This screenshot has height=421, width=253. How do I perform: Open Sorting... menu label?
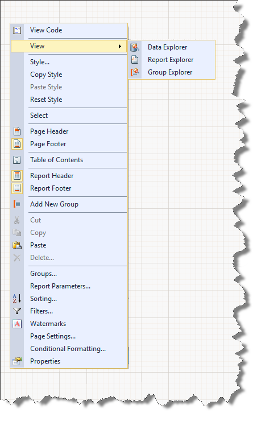[43, 299]
